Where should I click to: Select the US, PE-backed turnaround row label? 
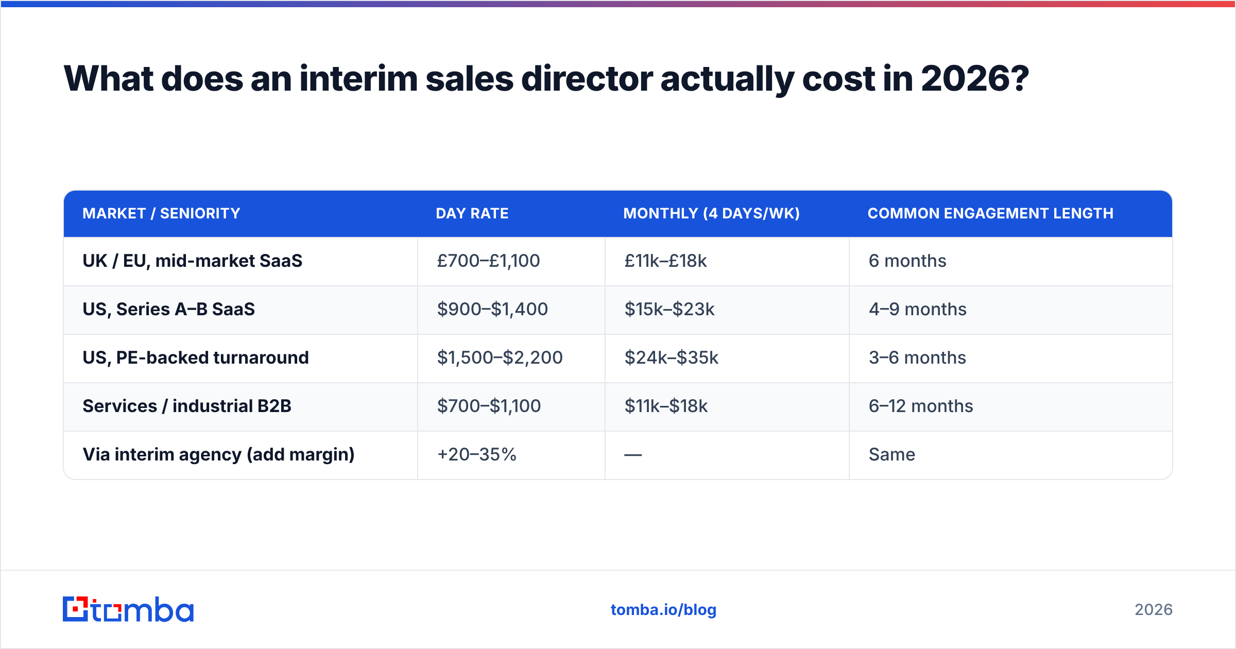tap(196, 358)
